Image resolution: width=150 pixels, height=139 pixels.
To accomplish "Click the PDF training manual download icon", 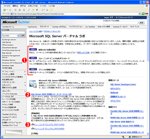I will pos(32,124).
